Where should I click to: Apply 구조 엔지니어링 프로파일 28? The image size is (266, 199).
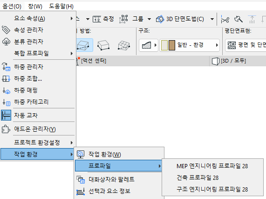tap(212, 189)
